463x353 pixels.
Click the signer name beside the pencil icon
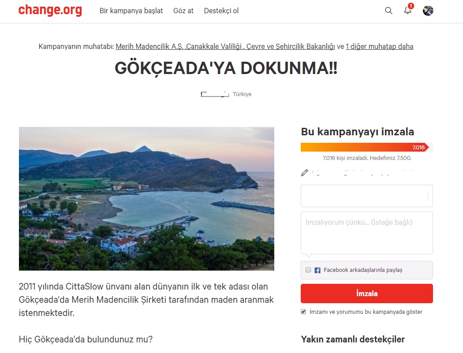[x=362, y=173]
